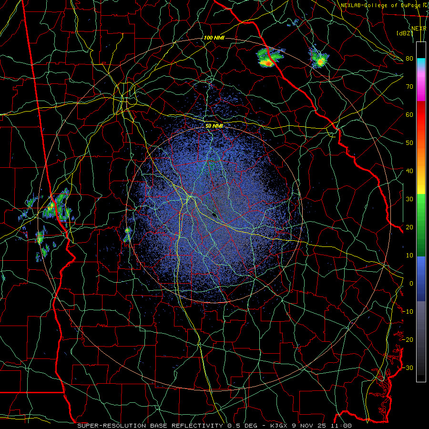
Task: Click the dBZ legend unit label
Action: [x=405, y=33]
